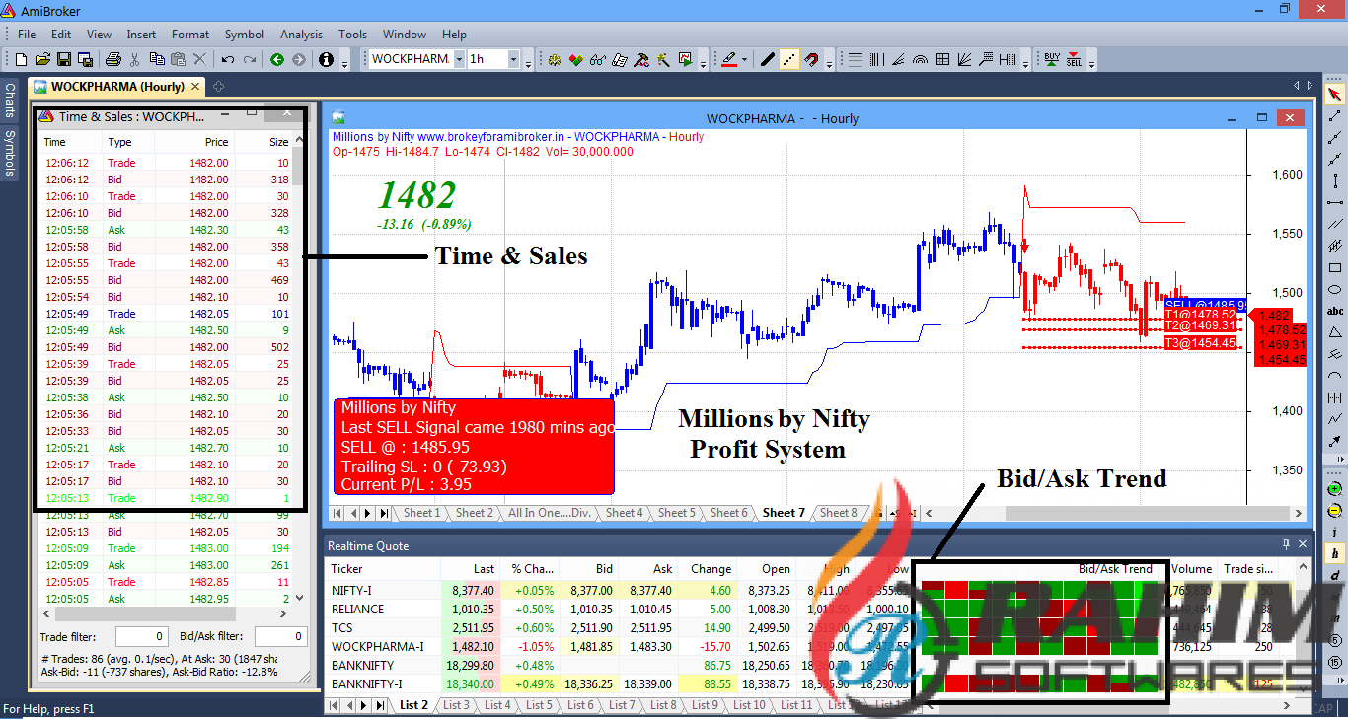
Task: Click the yellow zoom-out minus icon
Action: tap(1335, 511)
